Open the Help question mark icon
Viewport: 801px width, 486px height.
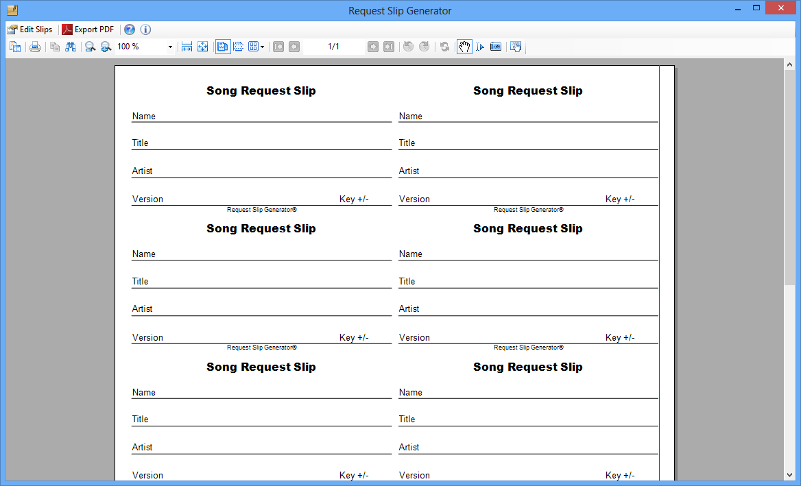coord(130,29)
